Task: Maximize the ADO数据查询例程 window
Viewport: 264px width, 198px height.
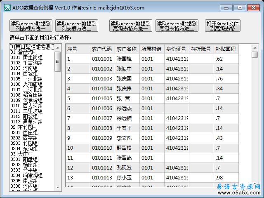Action: pyautogui.click(x=239, y=7)
